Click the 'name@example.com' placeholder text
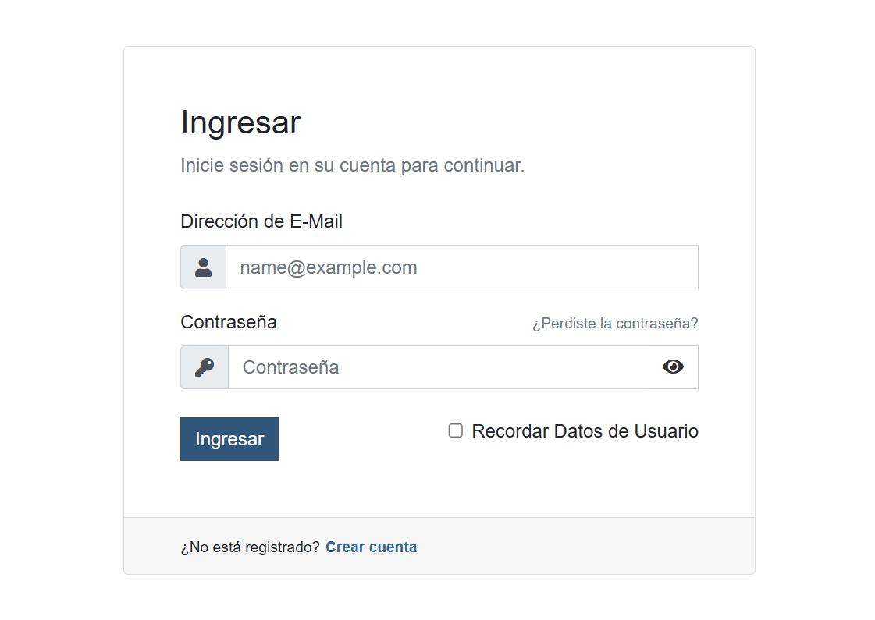 coord(329,267)
